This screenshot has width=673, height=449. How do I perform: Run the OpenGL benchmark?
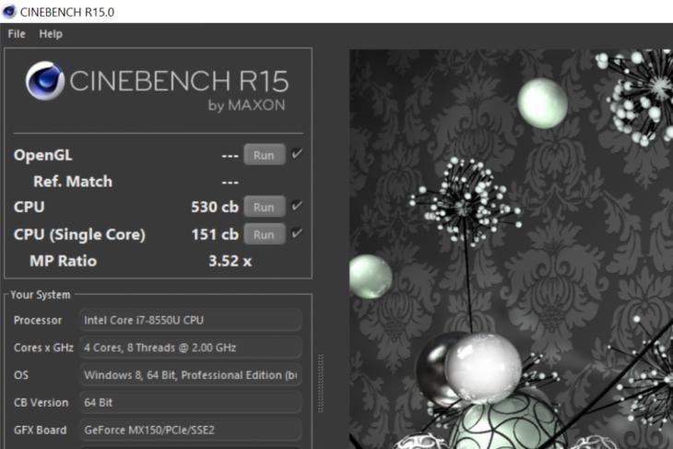[265, 155]
